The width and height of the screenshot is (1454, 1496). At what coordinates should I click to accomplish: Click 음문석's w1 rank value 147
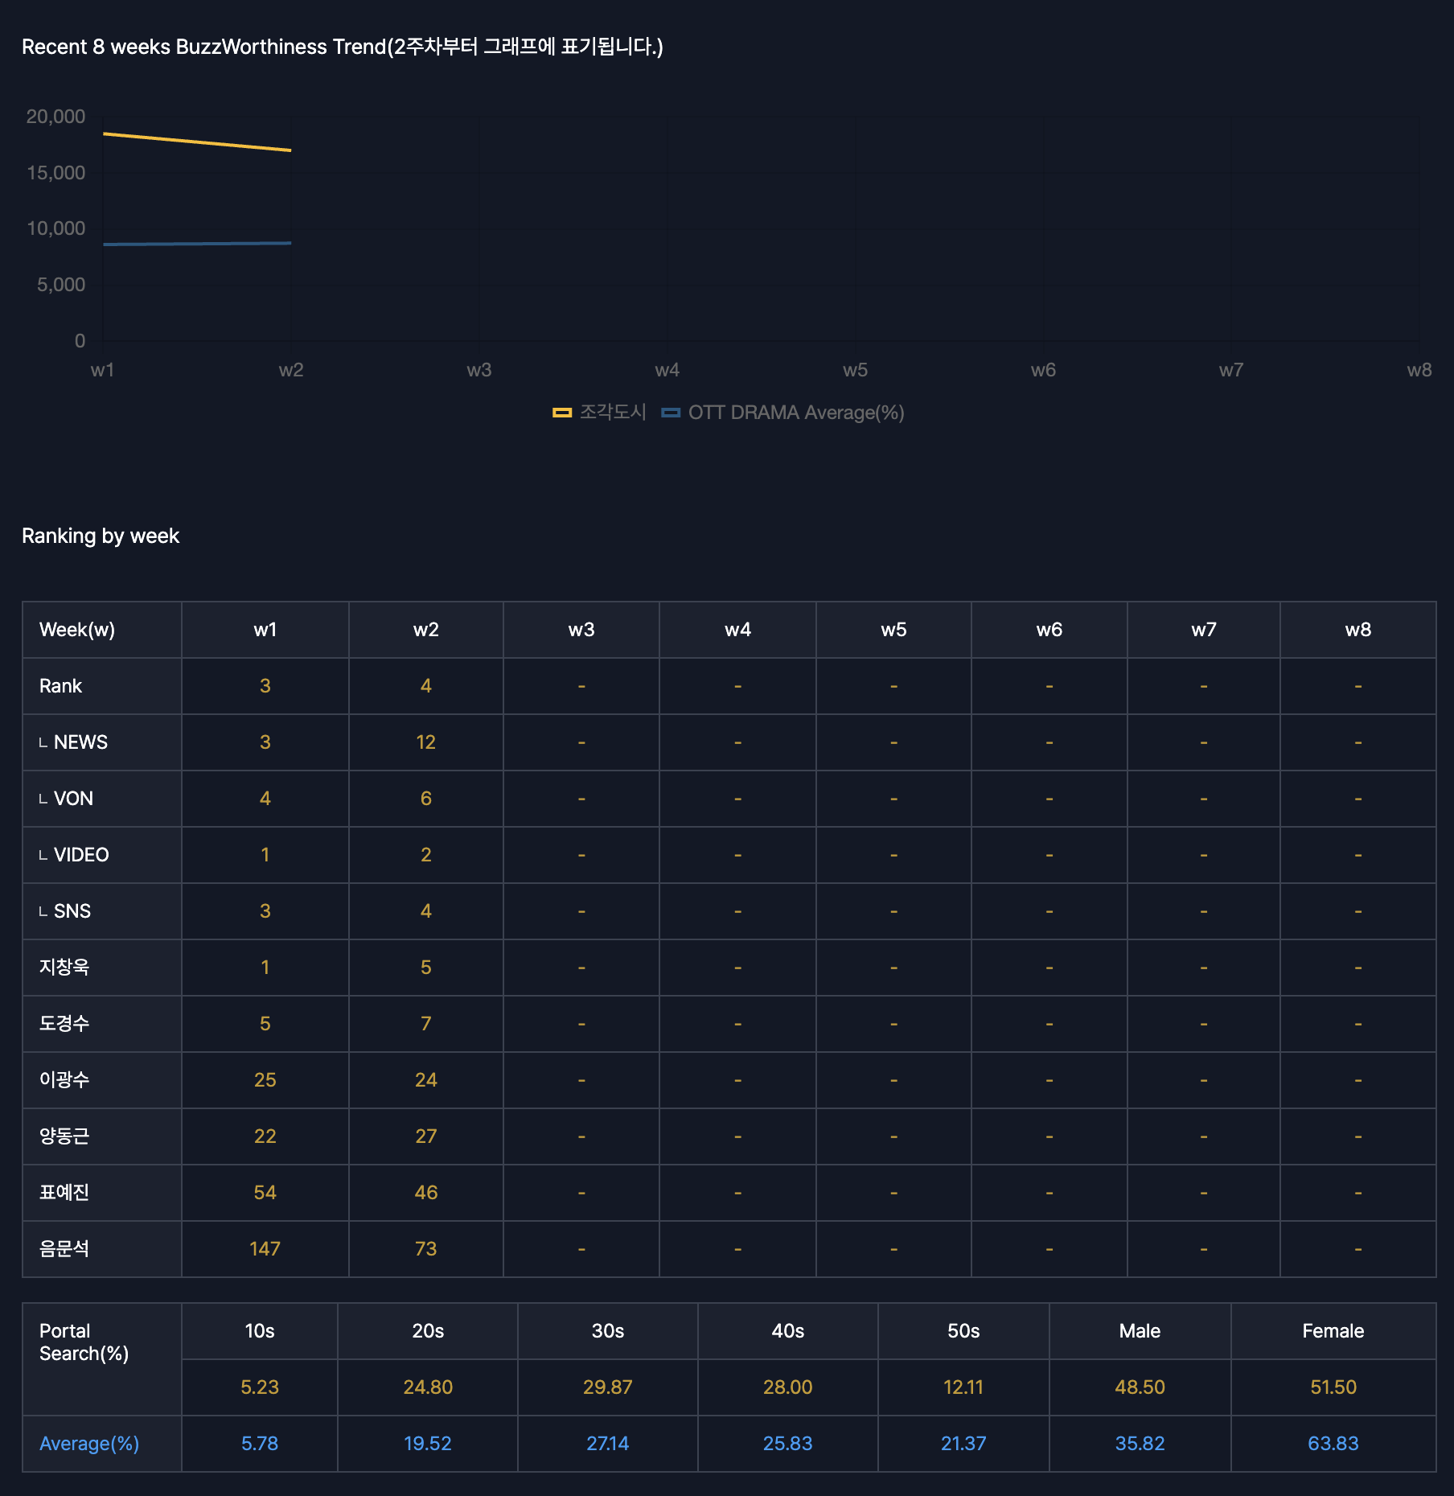[x=265, y=1249]
